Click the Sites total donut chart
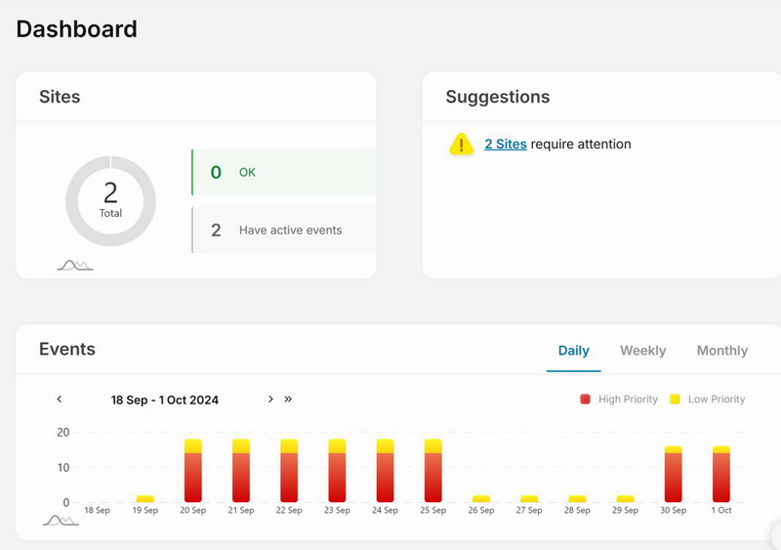 [x=110, y=200]
